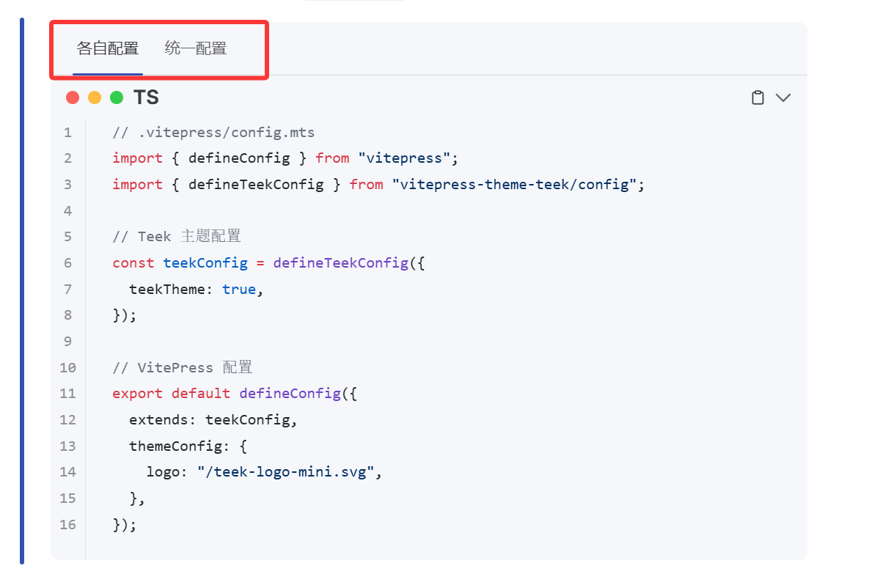Click the TS language label
Screen dimensions: 891x574
point(147,97)
